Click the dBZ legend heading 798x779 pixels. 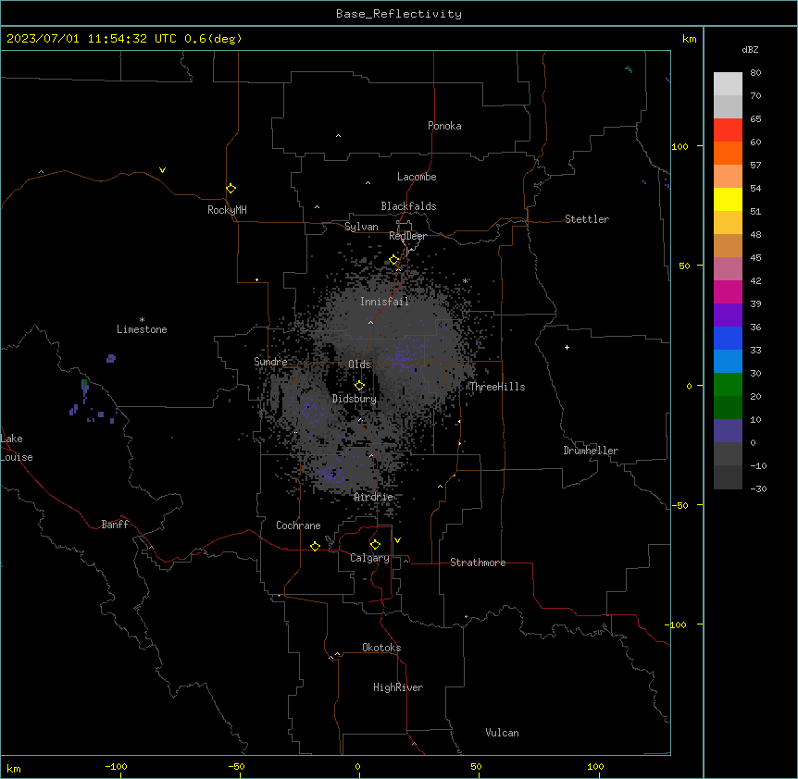coord(750,49)
